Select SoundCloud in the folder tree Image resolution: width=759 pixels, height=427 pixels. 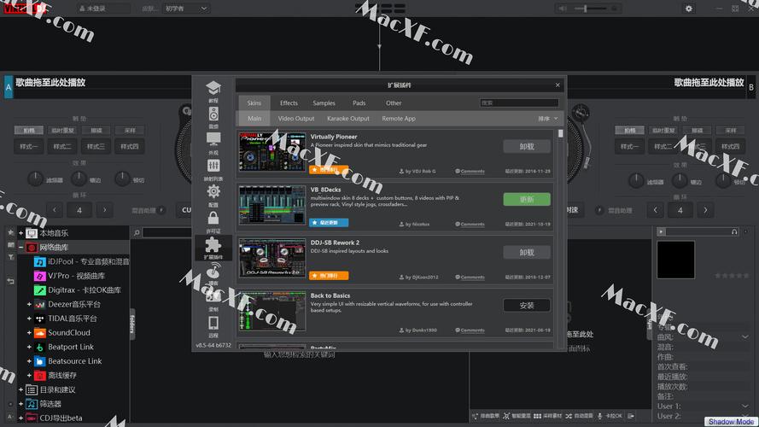point(69,332)
